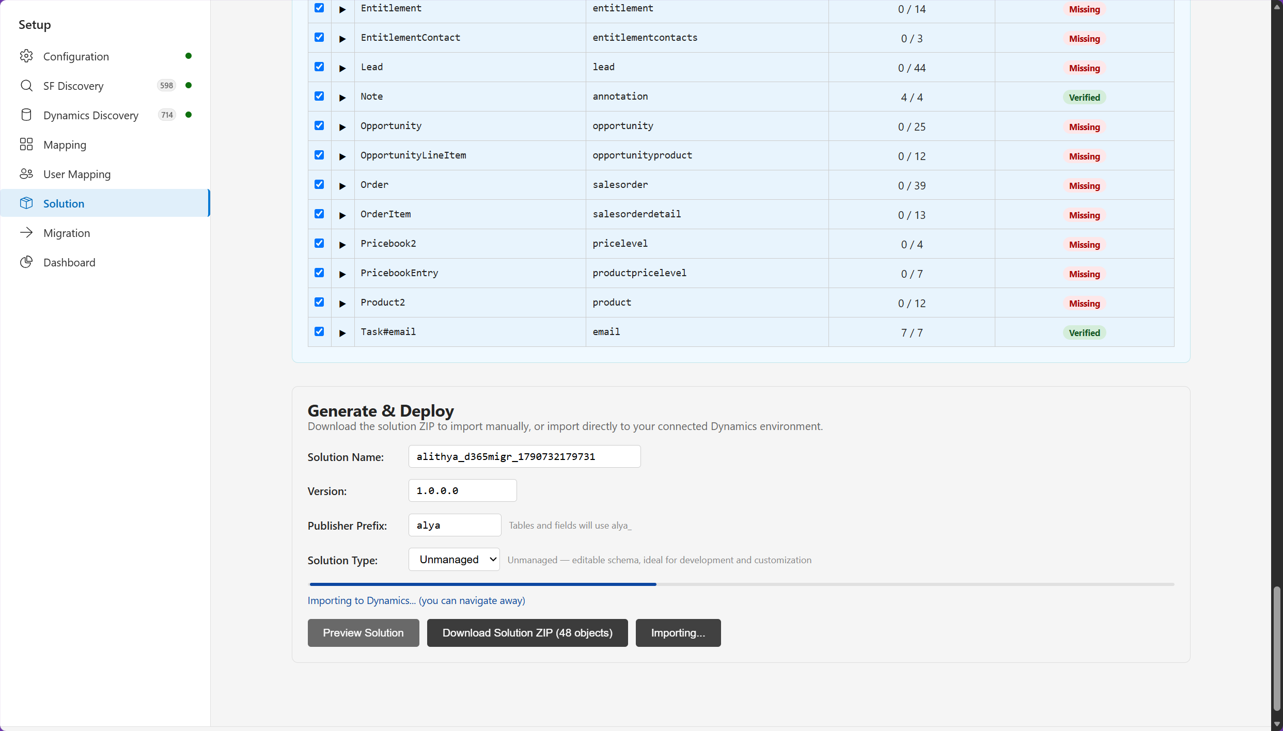Click the Configuration gear icon
Screen dimensions: 1283x731
pyautogui.click(x=26, y=56)
